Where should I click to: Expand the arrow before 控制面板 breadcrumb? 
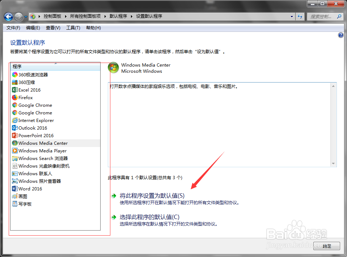pyautogui.click(x=39, y=16)
